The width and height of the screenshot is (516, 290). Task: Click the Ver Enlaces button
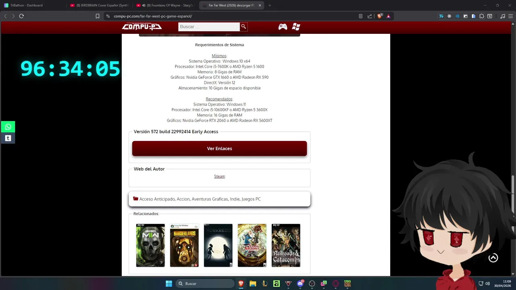(219, 148)
